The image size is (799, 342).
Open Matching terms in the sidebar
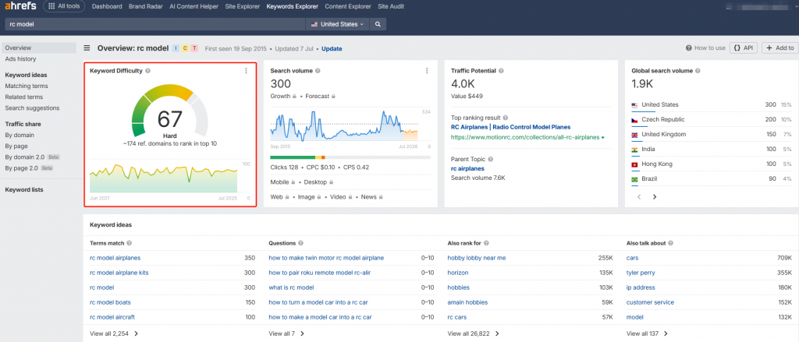[27, 86]
